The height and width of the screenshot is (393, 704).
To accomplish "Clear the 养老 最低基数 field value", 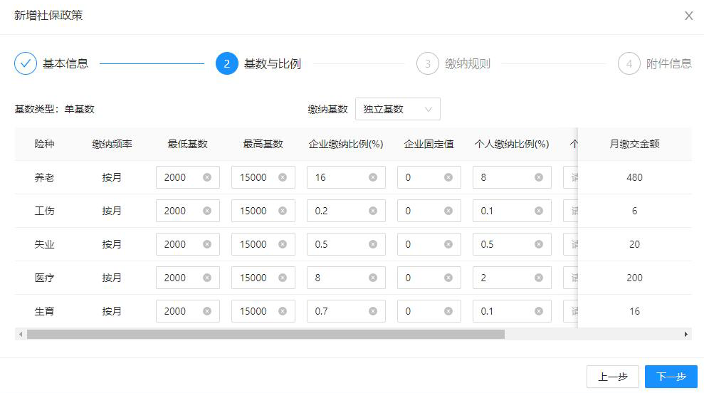I will (x=207, y=177).
